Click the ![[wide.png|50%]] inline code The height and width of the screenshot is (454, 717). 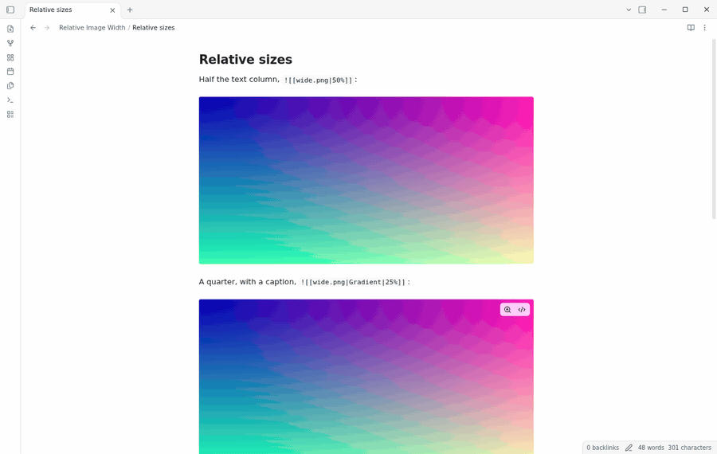(318, 80)
